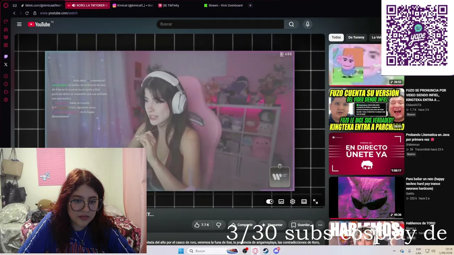Open the Player icon in Opera sidebar
Image resolution: width=454 pixels, height=255 pixels.
6,76
